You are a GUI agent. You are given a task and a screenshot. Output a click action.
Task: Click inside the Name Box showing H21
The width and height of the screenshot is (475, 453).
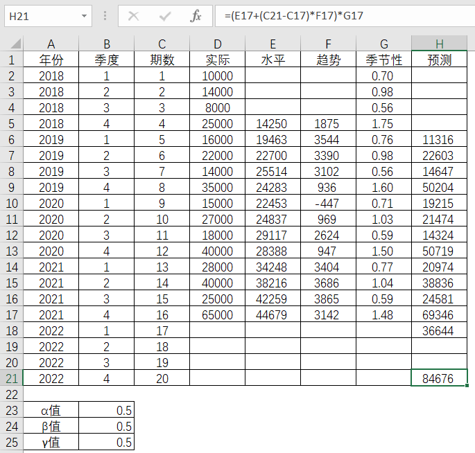point(42,15)
